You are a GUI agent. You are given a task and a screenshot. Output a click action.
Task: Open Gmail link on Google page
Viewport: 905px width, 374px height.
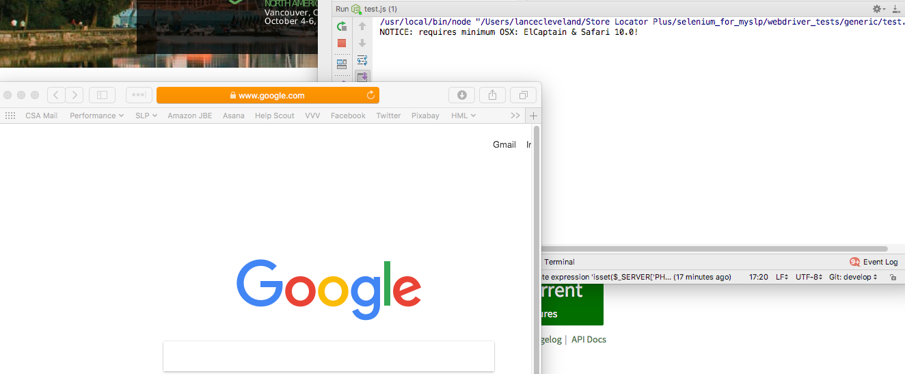click(x=504, y=144)
